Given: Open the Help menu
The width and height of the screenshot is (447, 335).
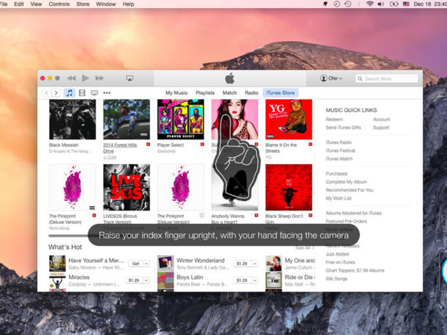Looking at the screenshot, I should tap(128, 4).
